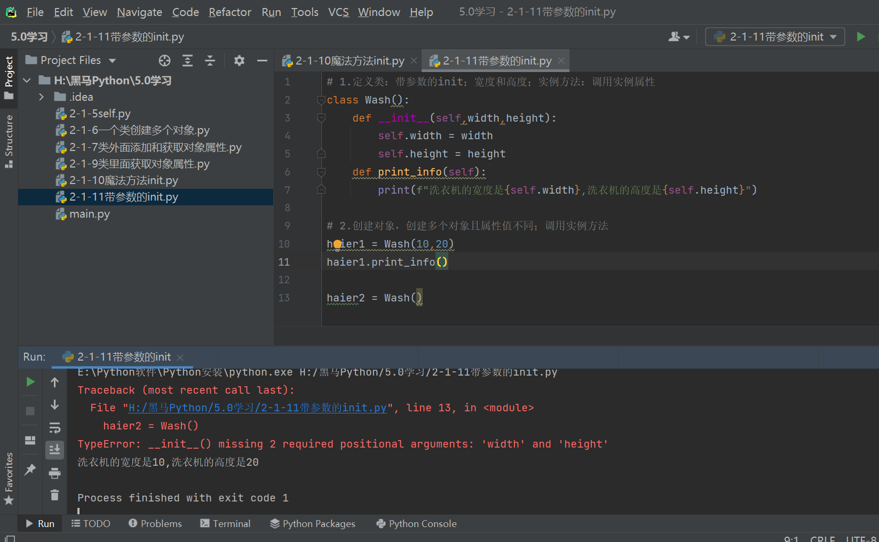Click the Stop button in Run panel

30,411
